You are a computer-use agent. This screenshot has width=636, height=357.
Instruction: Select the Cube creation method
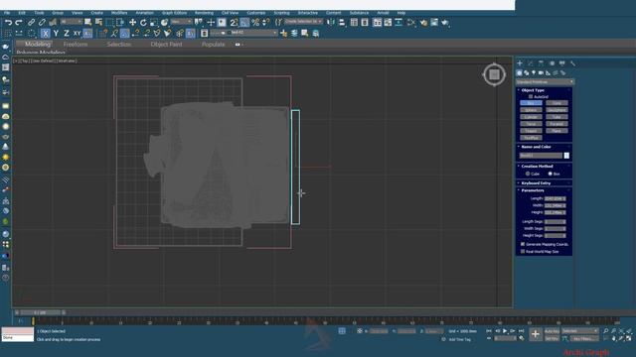528,174
